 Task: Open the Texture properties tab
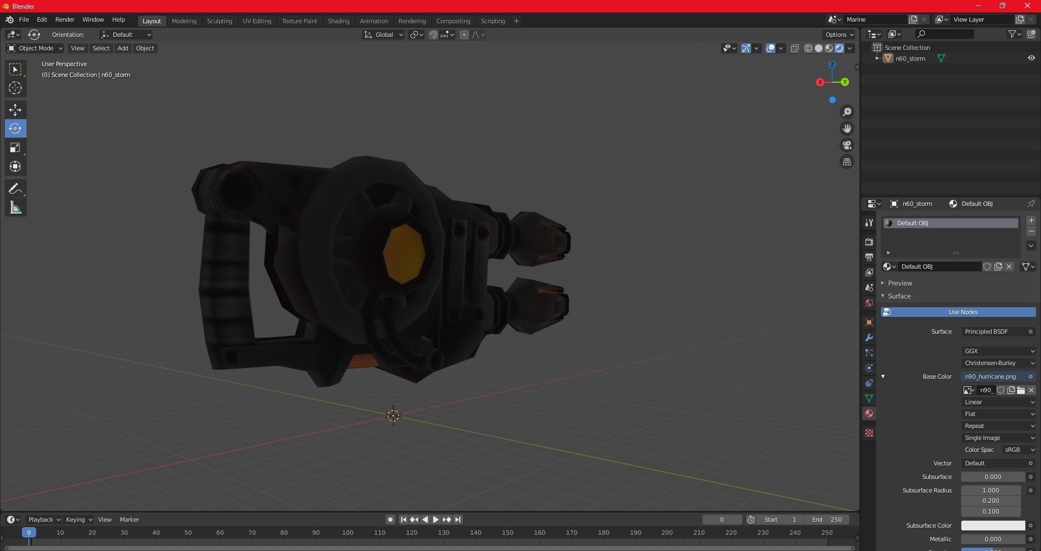(x=869, y=433)
